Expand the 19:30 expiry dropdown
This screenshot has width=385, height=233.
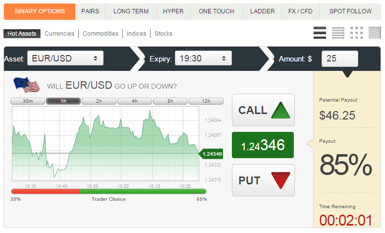coord(203,58)
